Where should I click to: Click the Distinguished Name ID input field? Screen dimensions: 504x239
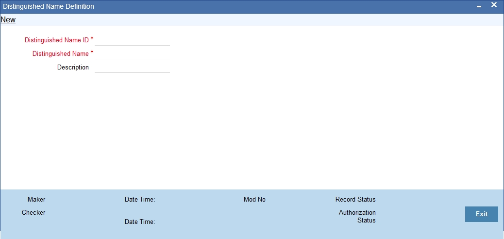coord(132,40)
